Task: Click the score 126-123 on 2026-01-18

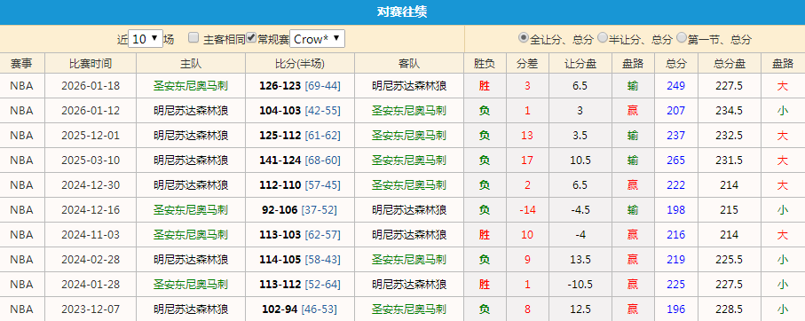Action: (x=280, y=86)
